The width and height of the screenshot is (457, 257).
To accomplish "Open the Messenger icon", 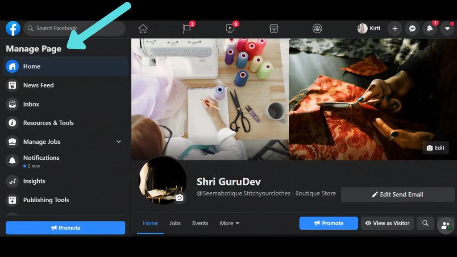I will (x=412, y=29).
